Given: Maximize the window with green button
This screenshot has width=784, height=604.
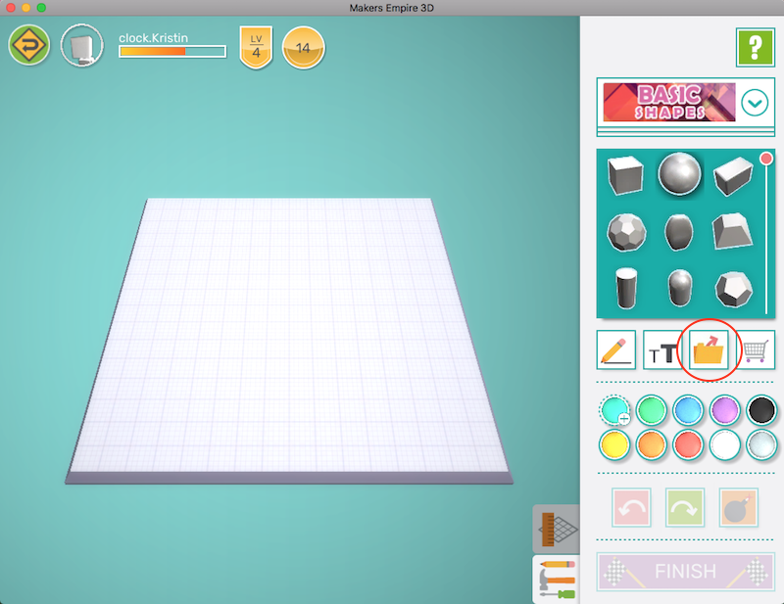Looking at the screenshot, I should click(x=41, y=8).
